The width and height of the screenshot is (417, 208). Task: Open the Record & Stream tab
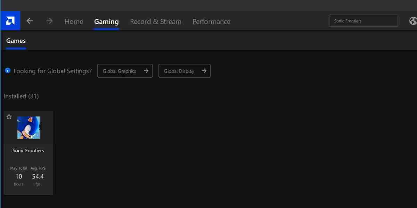(156, 21)
